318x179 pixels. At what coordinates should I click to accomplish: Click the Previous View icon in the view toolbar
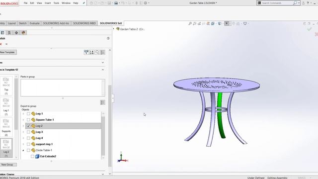[199, 23]
